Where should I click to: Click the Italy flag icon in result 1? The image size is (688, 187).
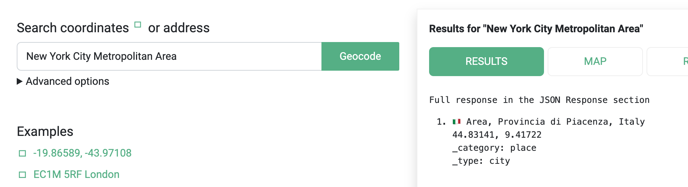[456, 121]
